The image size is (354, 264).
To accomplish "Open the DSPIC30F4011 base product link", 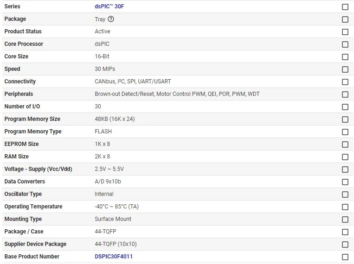I will [x=114, y=257].
